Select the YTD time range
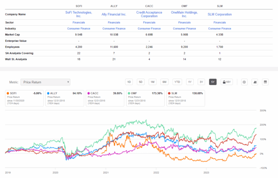This screenshot has width=278, height=178. [x=177, y=82]
